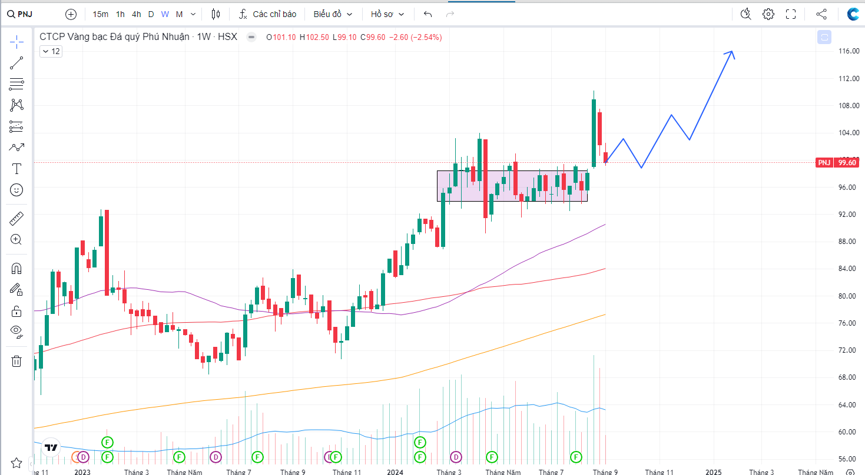Click the time axis settings icon
The height and width of the screenshot is (475, 865).
(x=849, y=471)
